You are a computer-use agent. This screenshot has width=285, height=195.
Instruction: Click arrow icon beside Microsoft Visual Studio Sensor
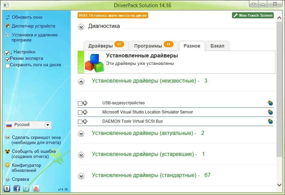(85, 112)
